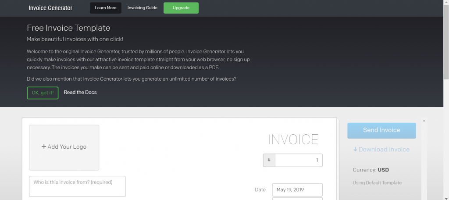Open the Learn More page
The width and height of the screenshot is (449, 200).
[105, 8]
